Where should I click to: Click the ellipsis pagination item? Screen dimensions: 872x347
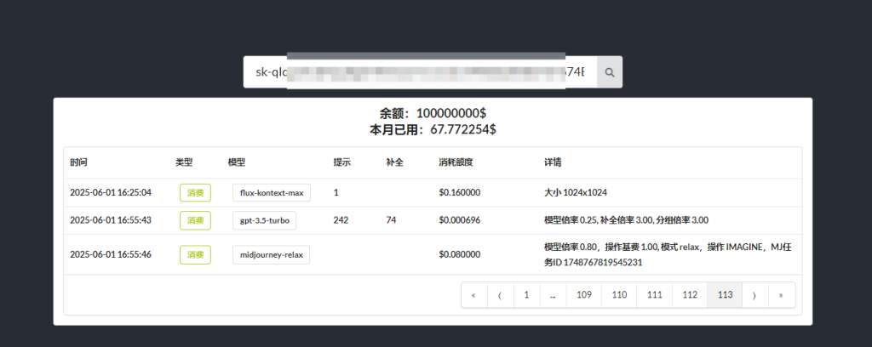click(553, 295)
